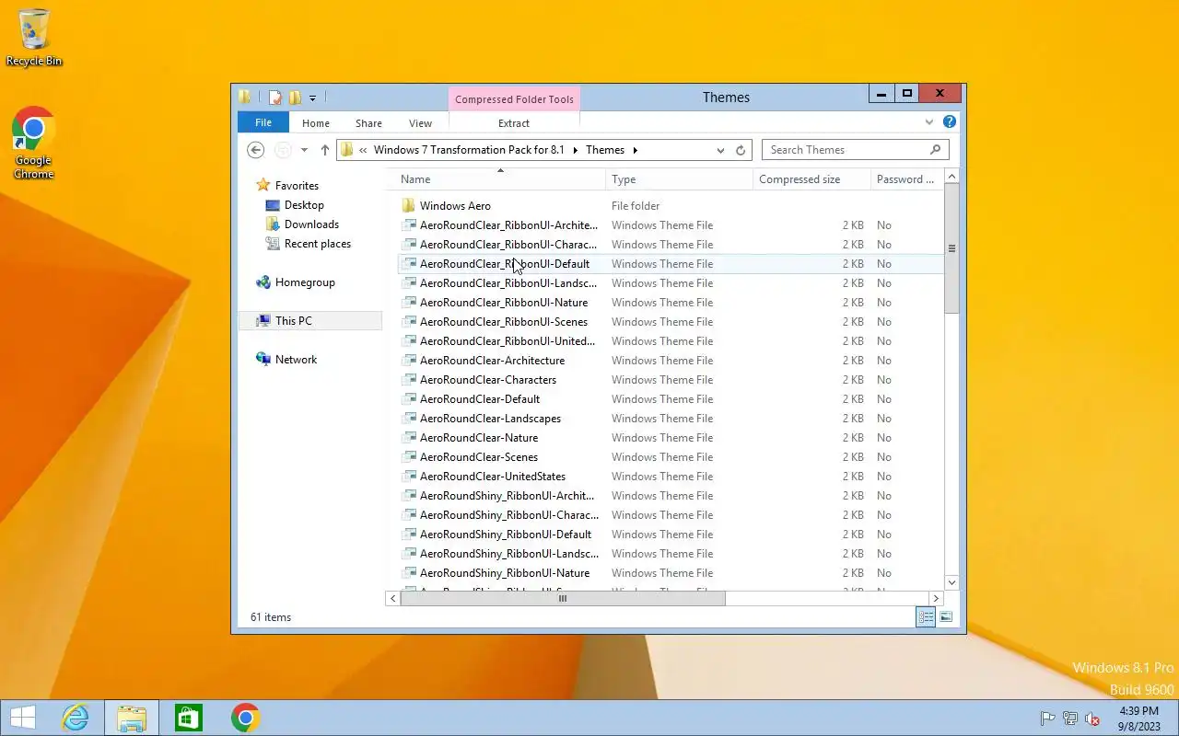Click the Up one level arrow

pyautogui.click(x=324, y=150)
